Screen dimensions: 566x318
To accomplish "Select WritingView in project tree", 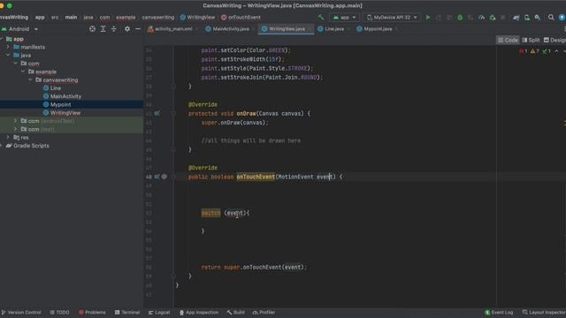I will (x=65, y=113).
